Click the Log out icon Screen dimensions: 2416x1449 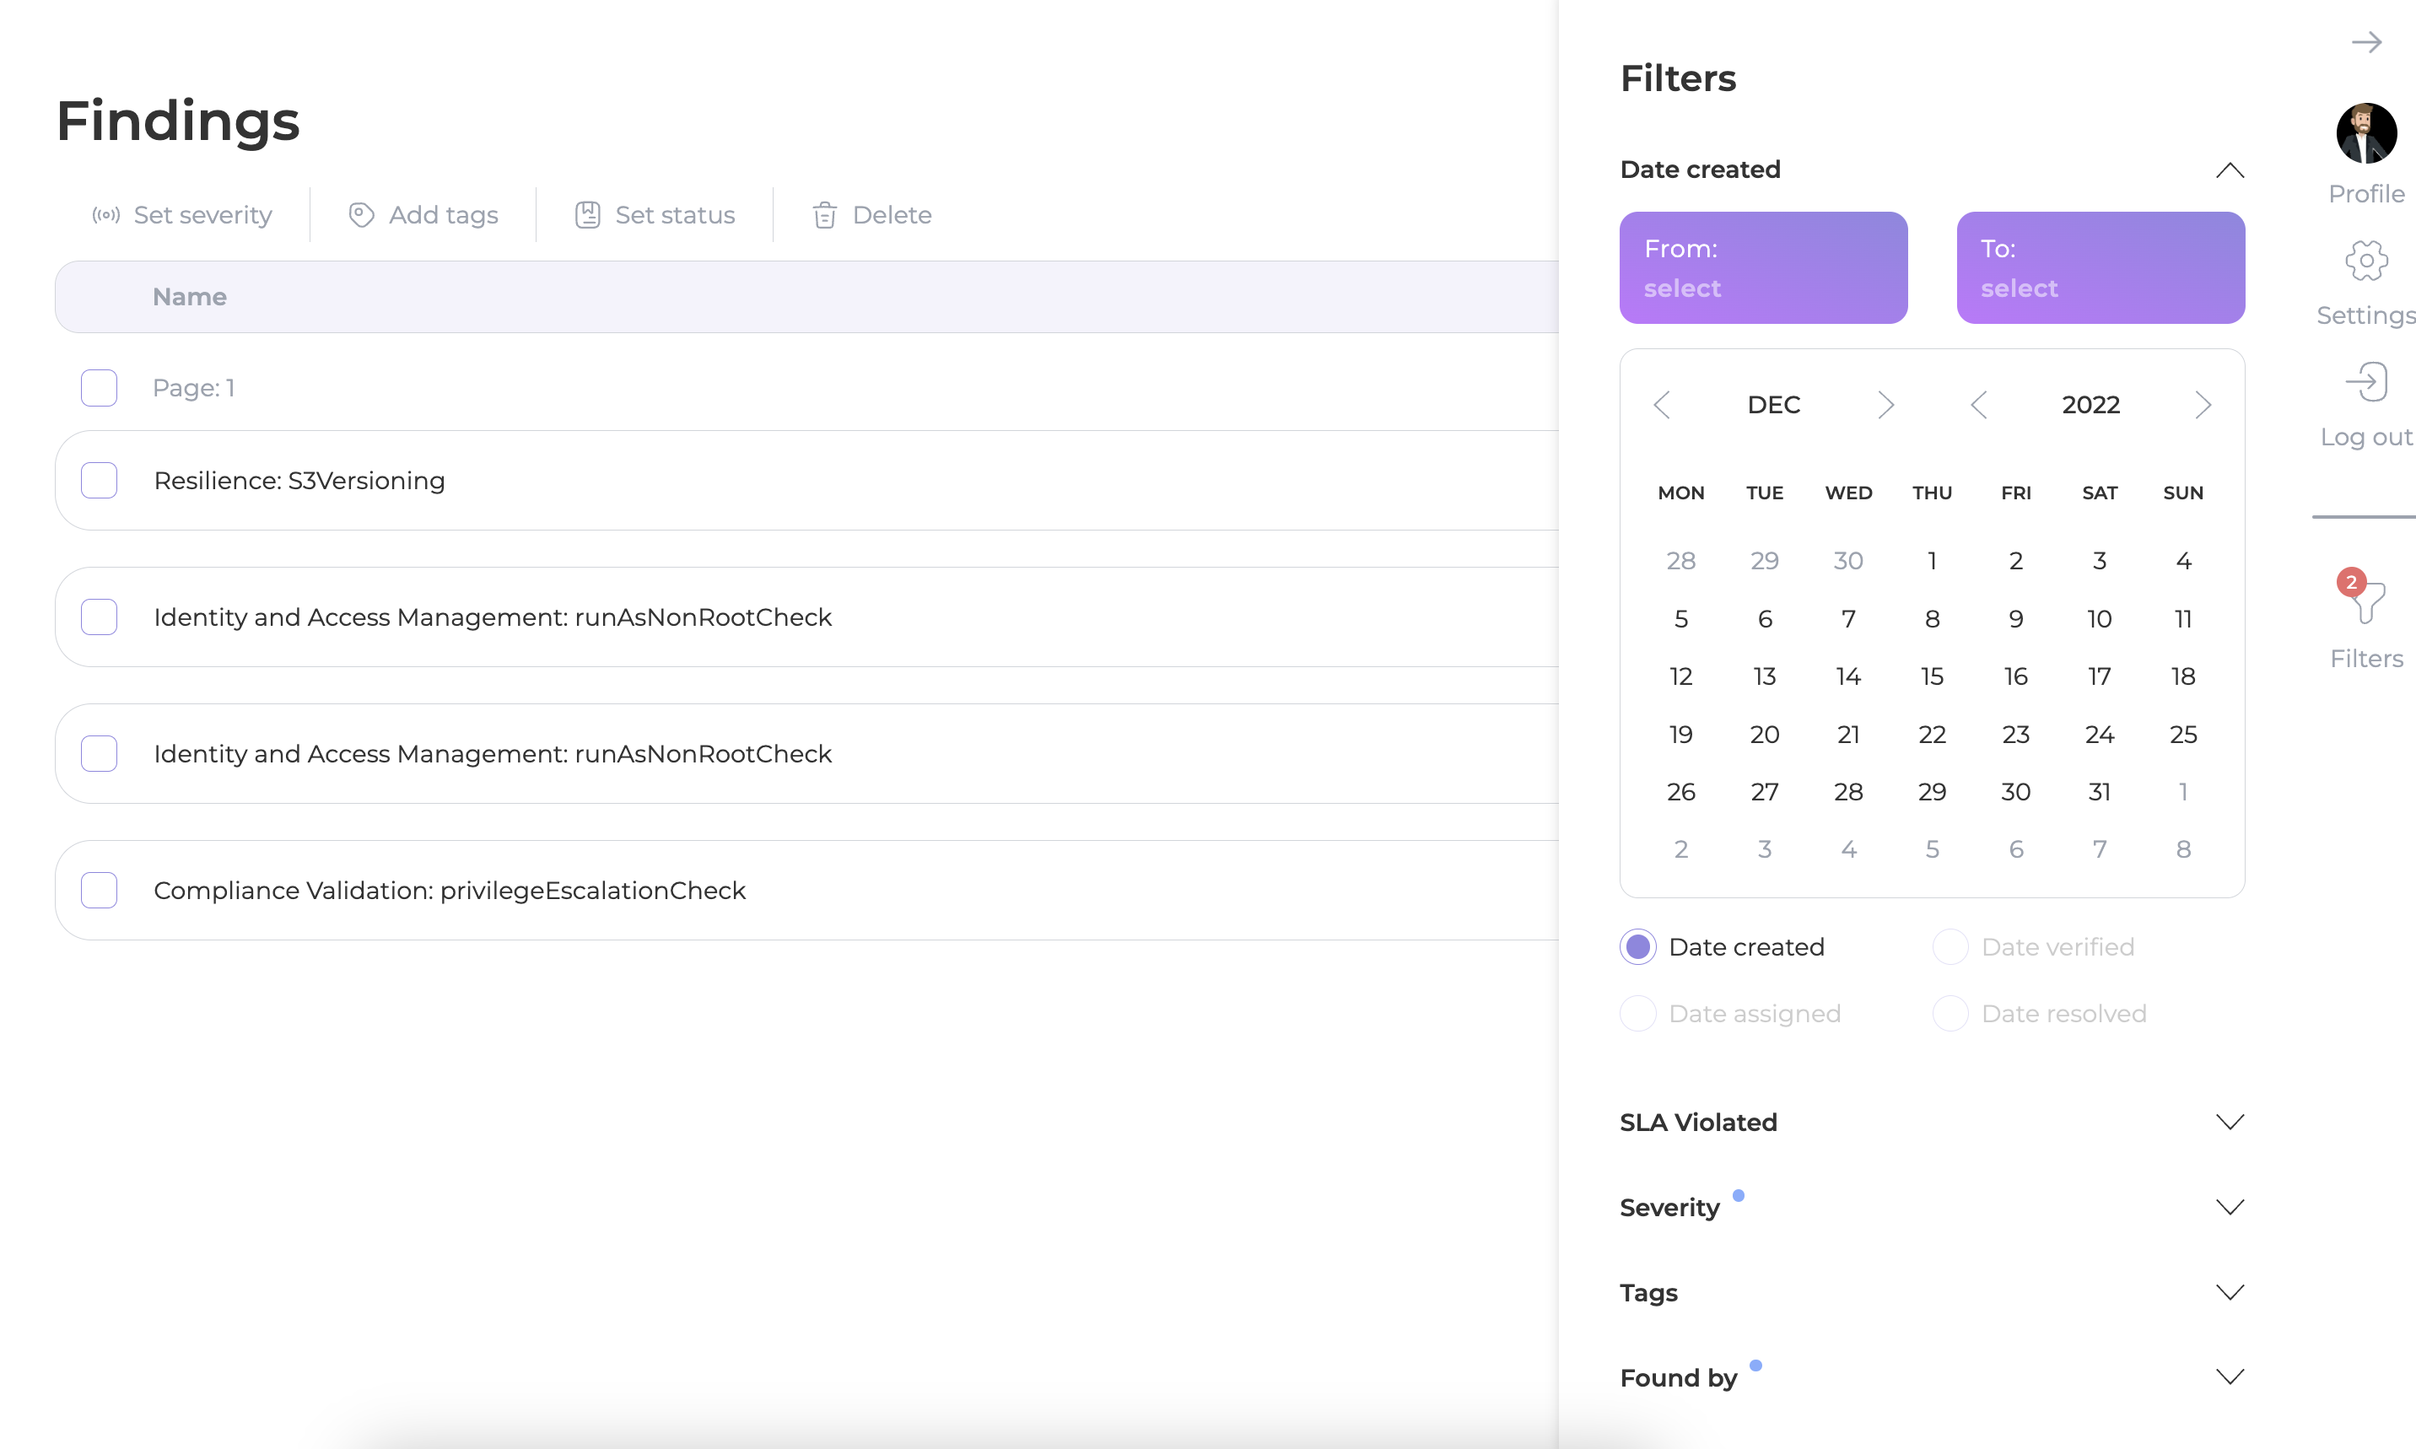(2366, 382)
